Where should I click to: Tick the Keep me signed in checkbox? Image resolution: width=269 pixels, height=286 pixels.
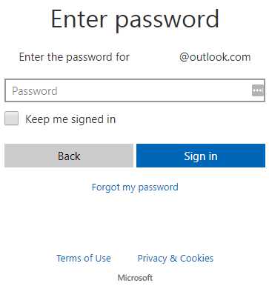(x=11, y=119)
